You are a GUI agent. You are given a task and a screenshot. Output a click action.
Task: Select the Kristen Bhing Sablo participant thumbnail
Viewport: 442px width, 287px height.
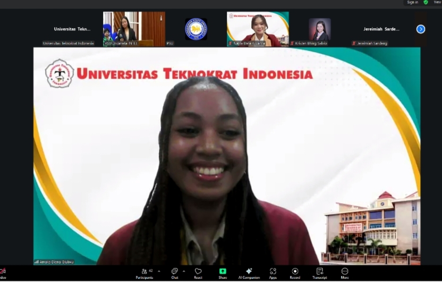point(320,29)
